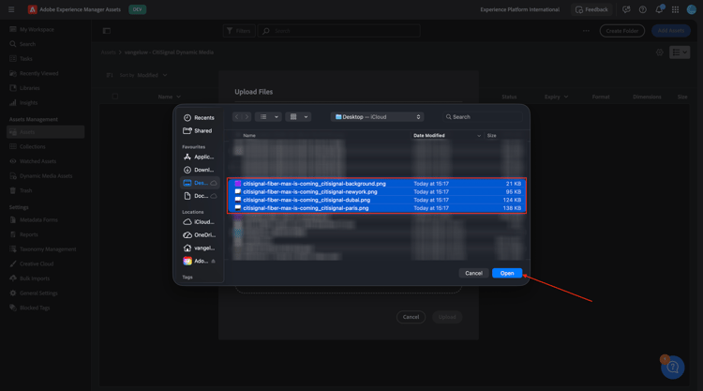Open the help question mark icon
The width and height of the screenshot is (703, 391).
[x=642, y=9]
